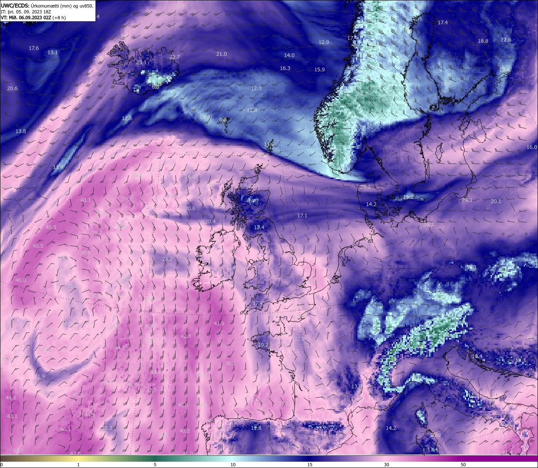Click the initial time line 'IT: þri. 05. 09. 2023 18Z'
Image resolution: width=538 pixels, height=468 pixels.
pos(26,12)
